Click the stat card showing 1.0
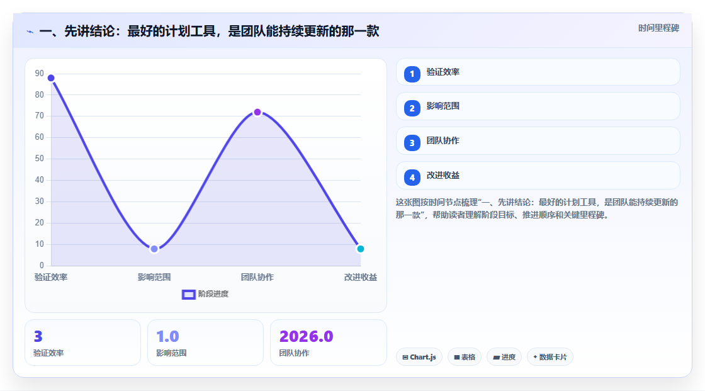The width and height of the screenshot is (705, 391). 205,343
